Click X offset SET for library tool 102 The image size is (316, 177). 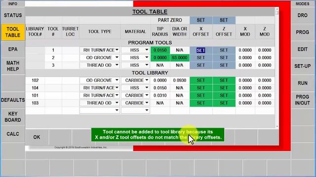201,80
